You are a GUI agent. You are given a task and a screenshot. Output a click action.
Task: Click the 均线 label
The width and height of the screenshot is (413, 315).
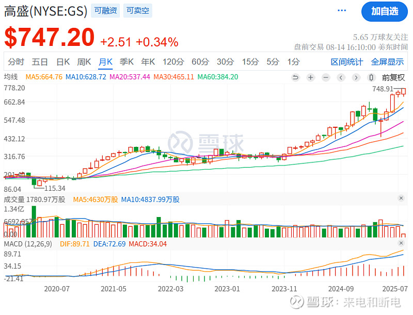(x=11, y=77)
